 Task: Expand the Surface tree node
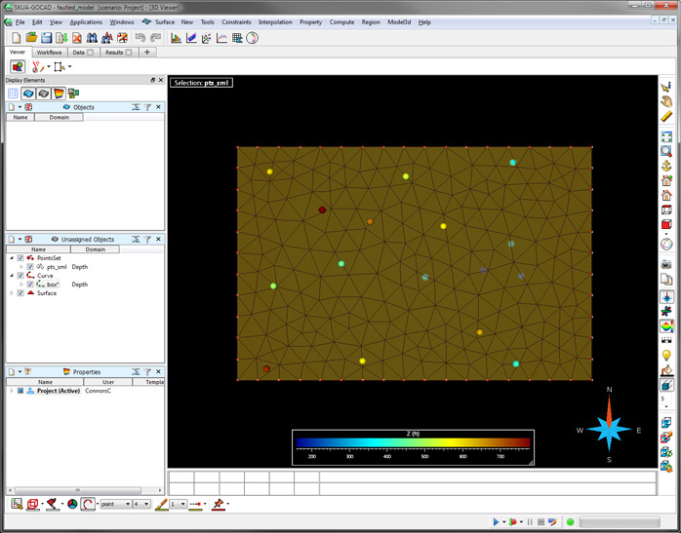pos(12,293)
